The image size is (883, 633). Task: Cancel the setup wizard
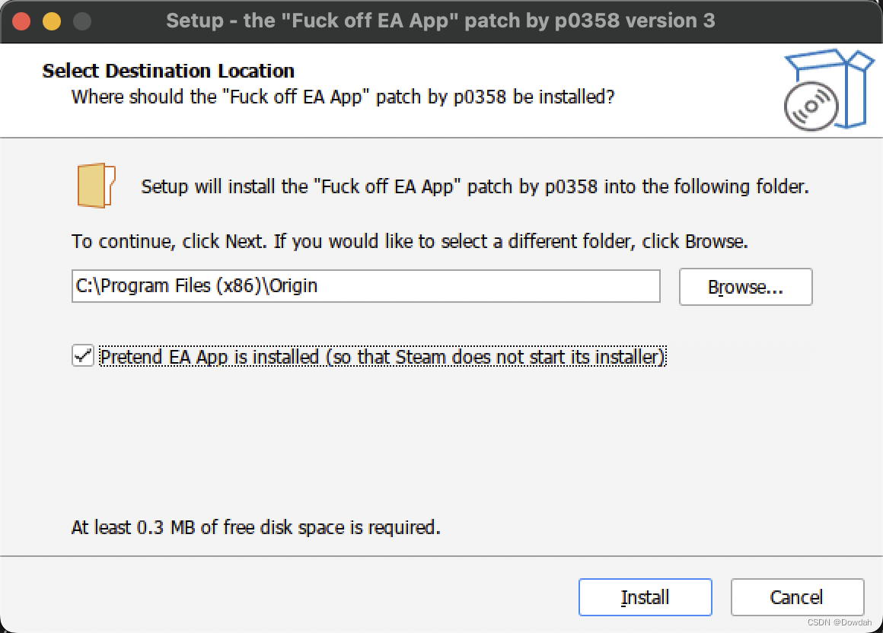pyautogui.click(x=797, y=597)
